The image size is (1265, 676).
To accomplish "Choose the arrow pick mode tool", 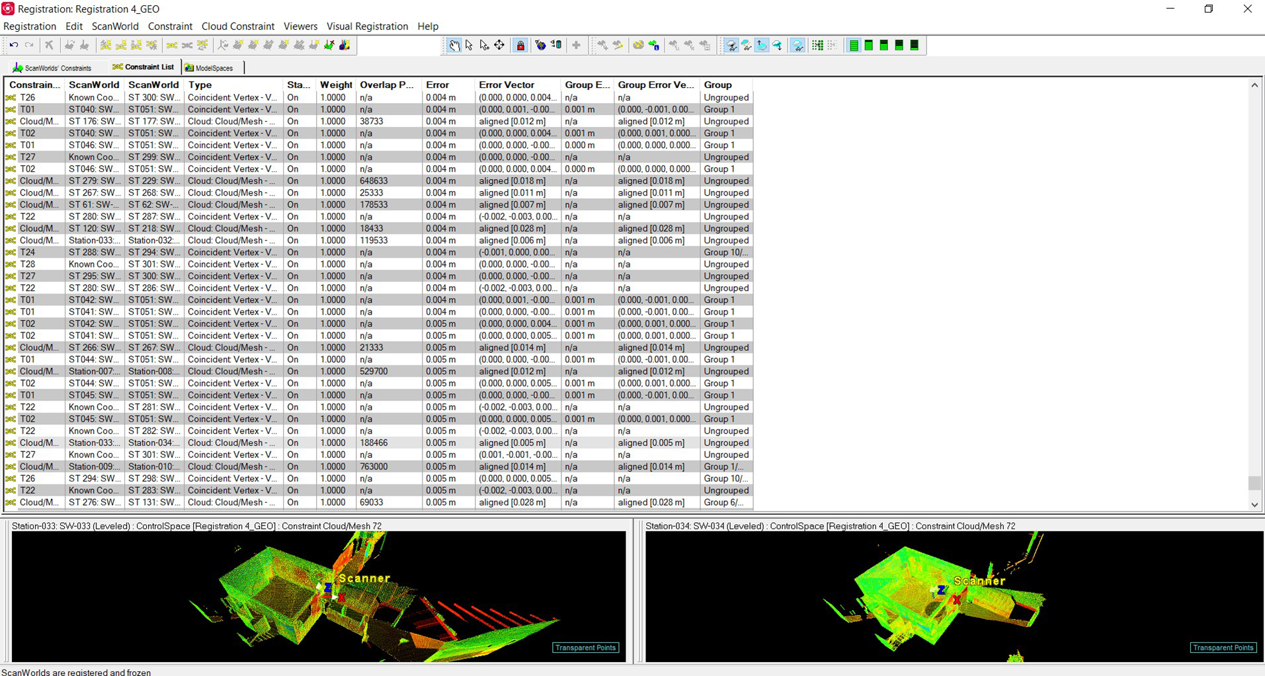I will [x=469, y=45].
